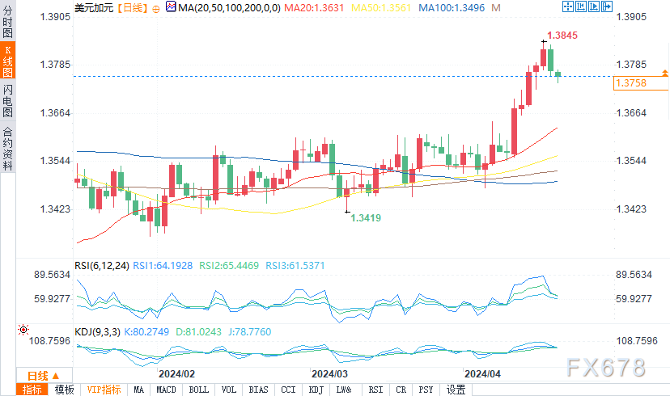Click the 美元加元 symbol title

94,8
